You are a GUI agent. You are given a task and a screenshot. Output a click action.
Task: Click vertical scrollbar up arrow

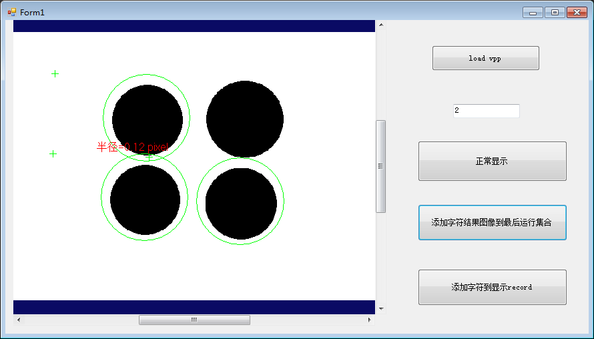(x=381, y=25)
